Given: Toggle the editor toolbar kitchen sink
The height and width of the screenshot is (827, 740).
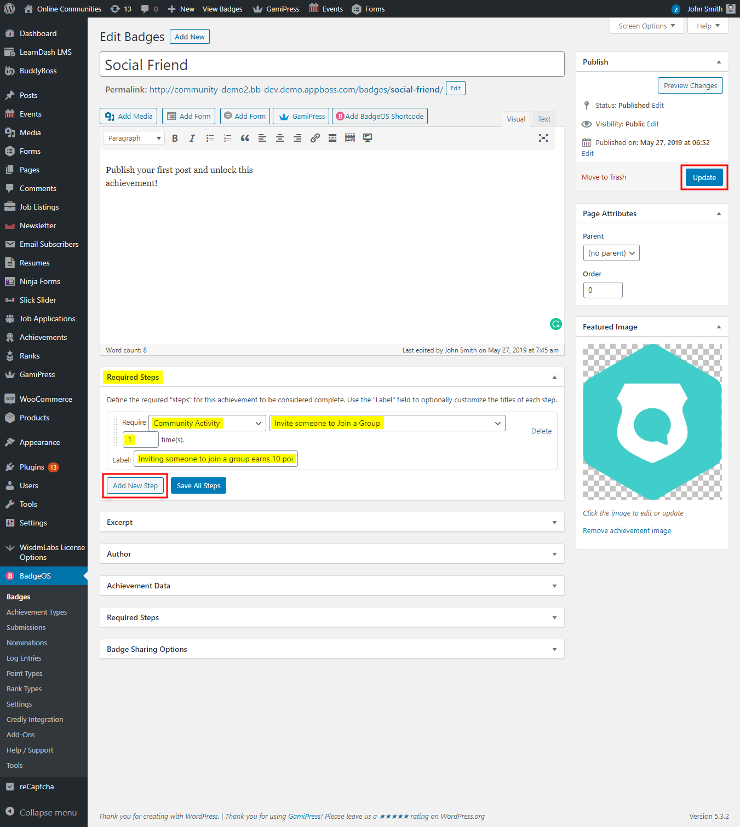Looking at the screenshot, I should (x=350, y=138).
